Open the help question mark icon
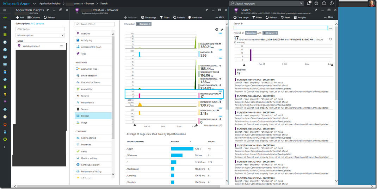This screenshot has height=189, width=377. tap(332, 3)
